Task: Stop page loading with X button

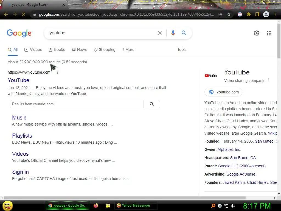Action: tap(24, 14)
